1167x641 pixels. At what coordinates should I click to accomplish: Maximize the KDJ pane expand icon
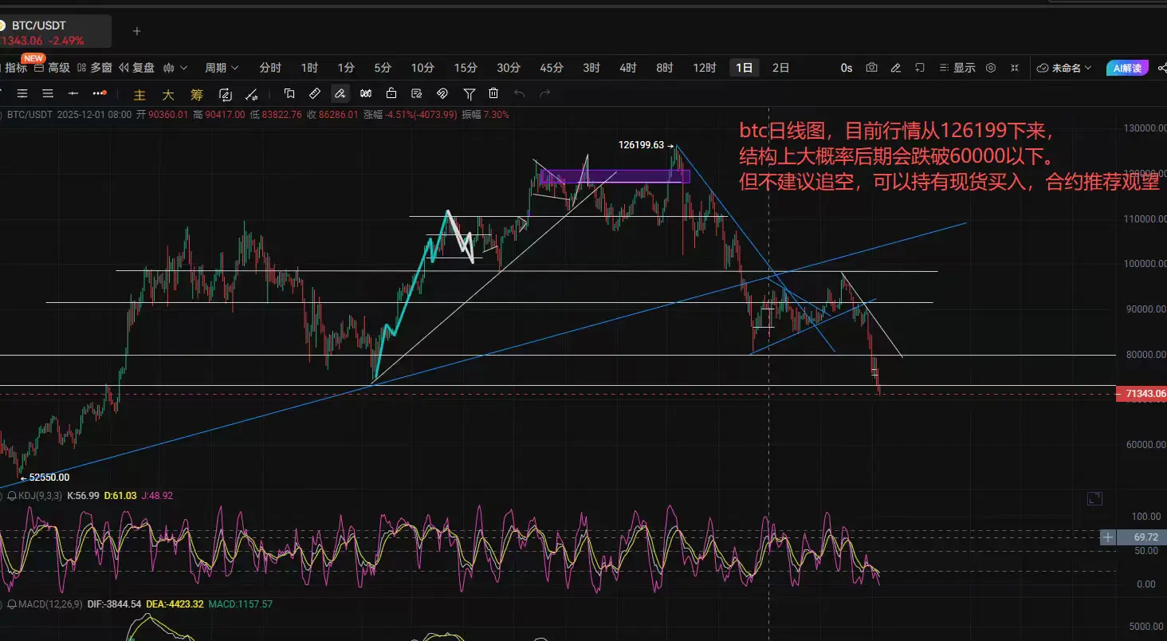(x=1094, y=498)
